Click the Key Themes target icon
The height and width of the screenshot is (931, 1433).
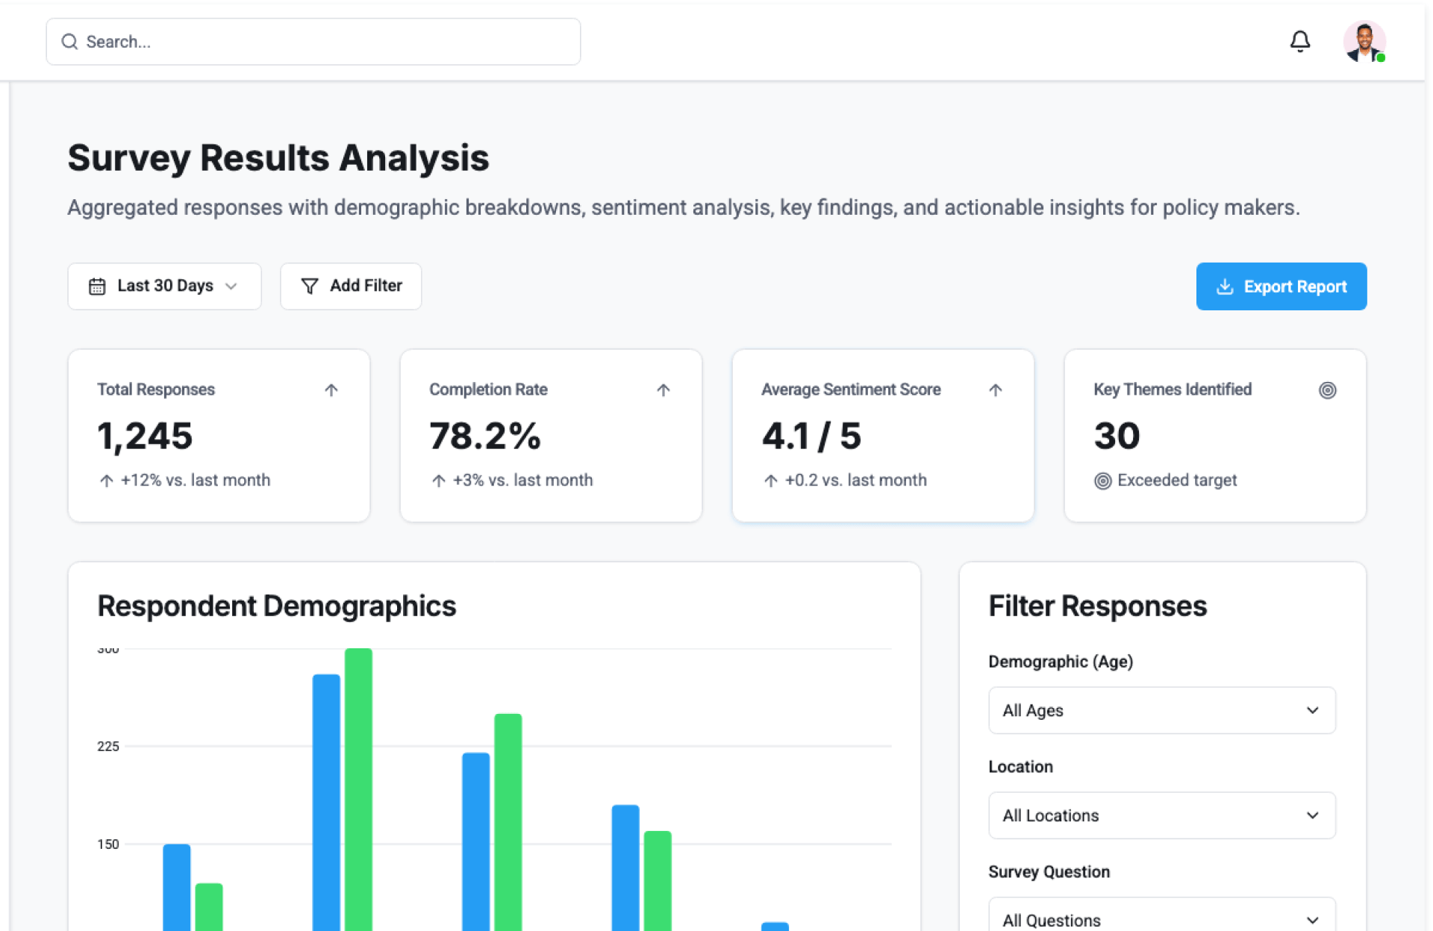coord(1327,389)
